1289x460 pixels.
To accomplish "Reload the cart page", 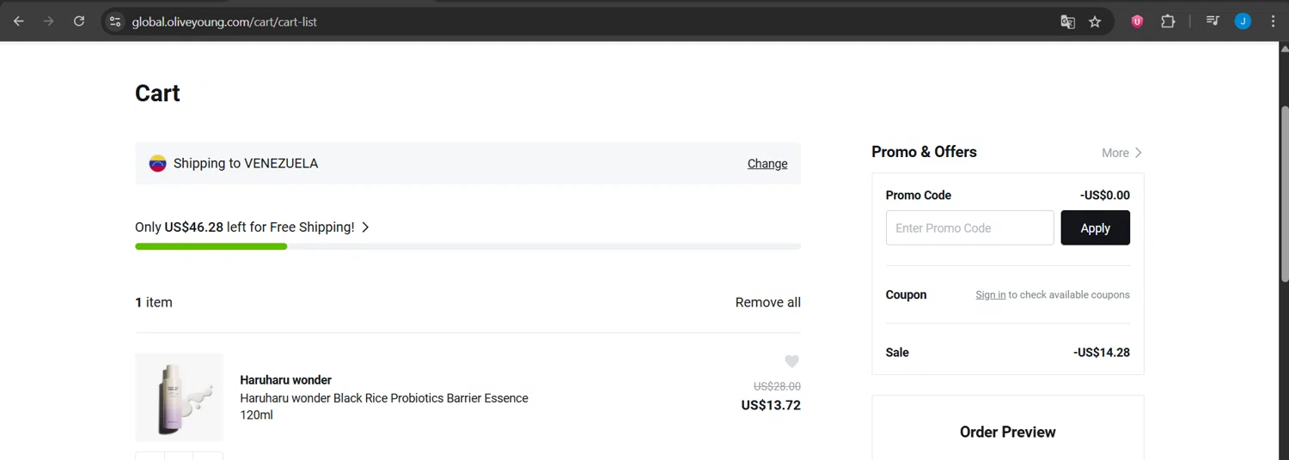I will click(79, 21).
